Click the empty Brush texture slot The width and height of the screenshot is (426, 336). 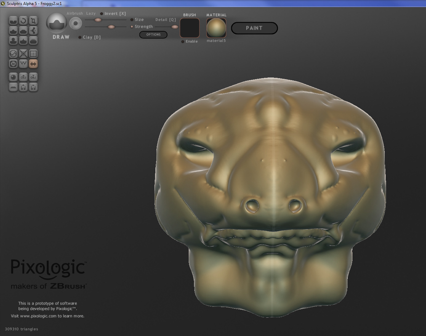(190, 28)
